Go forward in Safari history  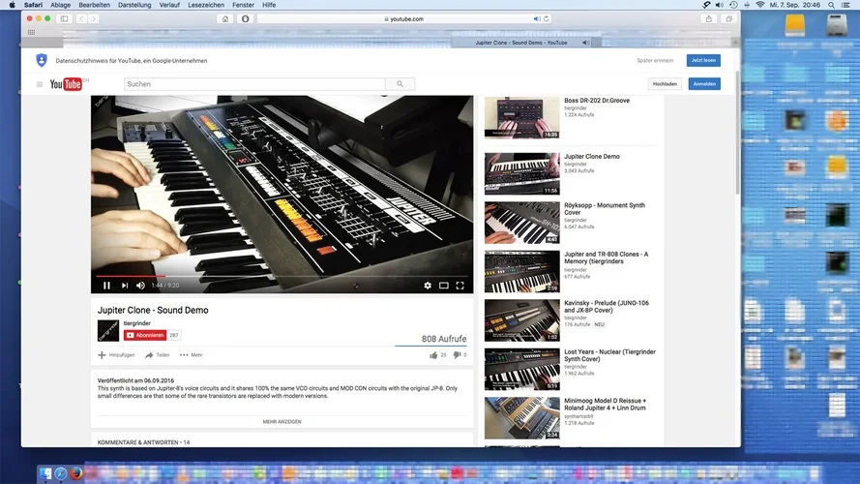[x=94, y=18]
